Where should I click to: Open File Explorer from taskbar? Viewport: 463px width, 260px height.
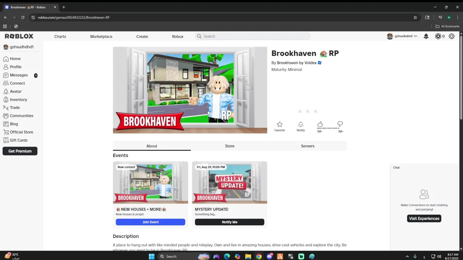pos(248,256)
